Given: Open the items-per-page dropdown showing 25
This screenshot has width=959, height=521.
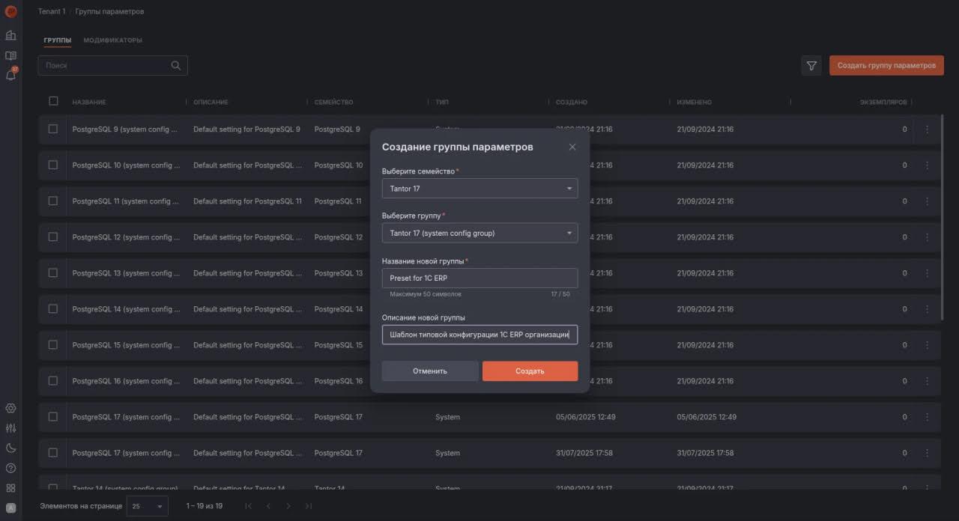Looking at the screenshot, I should tap(147, 506).
